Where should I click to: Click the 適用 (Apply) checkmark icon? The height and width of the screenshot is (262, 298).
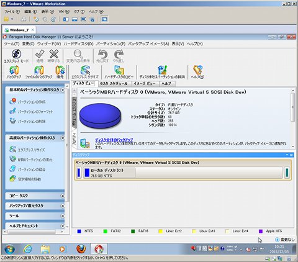point(40,54)
